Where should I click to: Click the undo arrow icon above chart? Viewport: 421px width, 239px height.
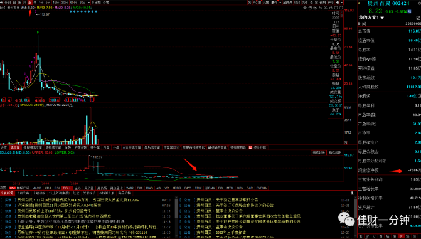click(321, 8)
